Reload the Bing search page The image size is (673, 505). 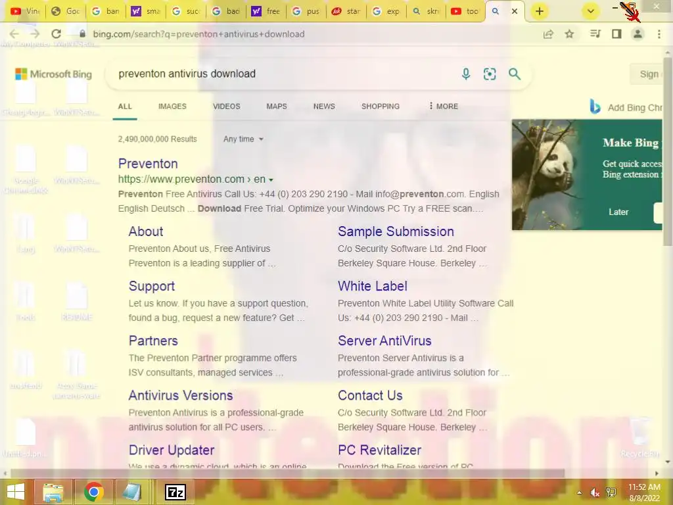point(57,34)
